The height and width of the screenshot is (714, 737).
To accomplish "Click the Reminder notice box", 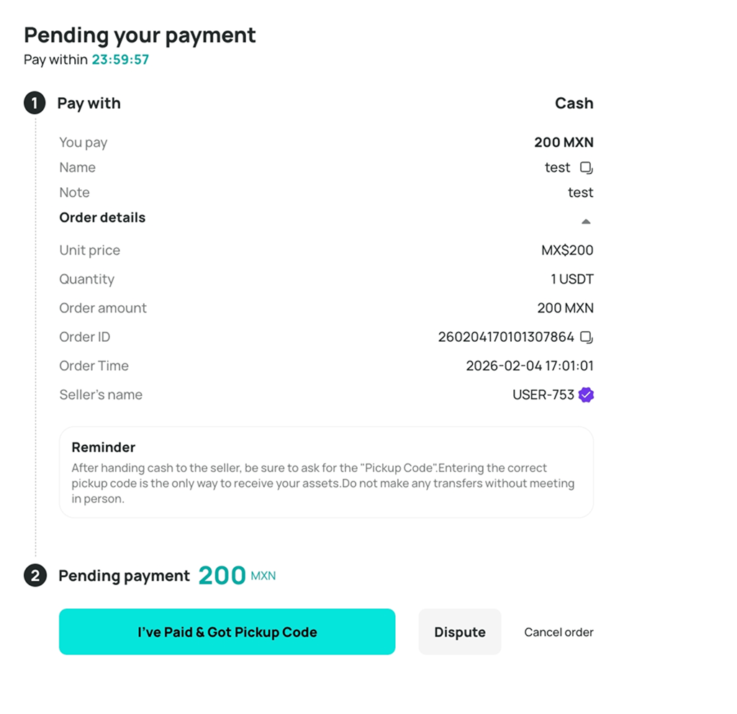I will (x=326, y=472).
